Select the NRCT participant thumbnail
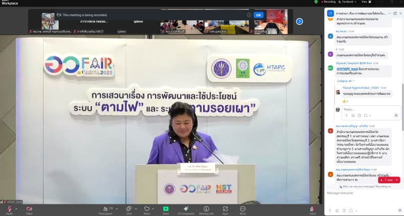404x216 pixels. (x=94, y=22)
